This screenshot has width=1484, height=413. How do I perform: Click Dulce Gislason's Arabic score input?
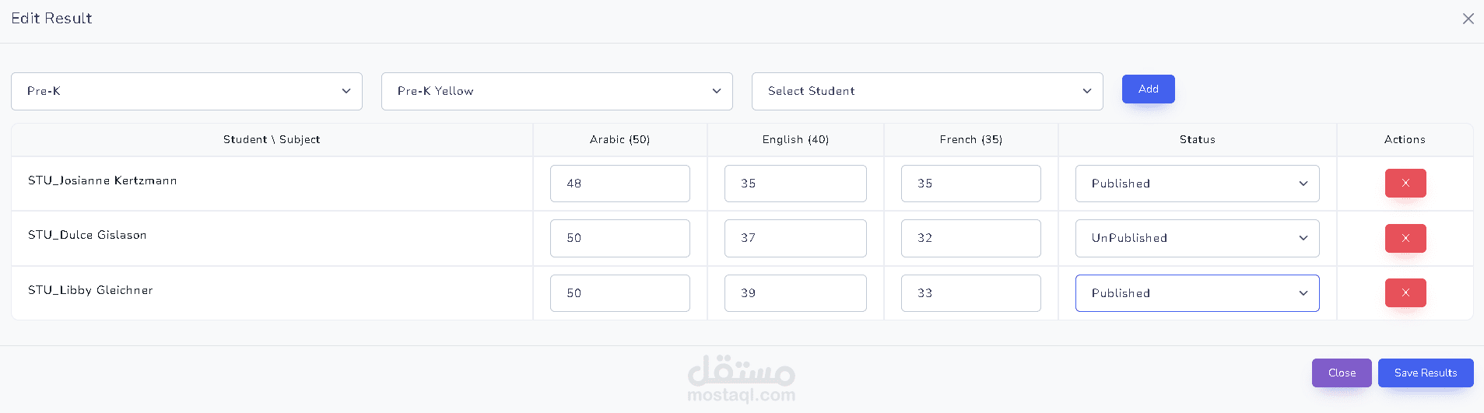tap(619, 239)
